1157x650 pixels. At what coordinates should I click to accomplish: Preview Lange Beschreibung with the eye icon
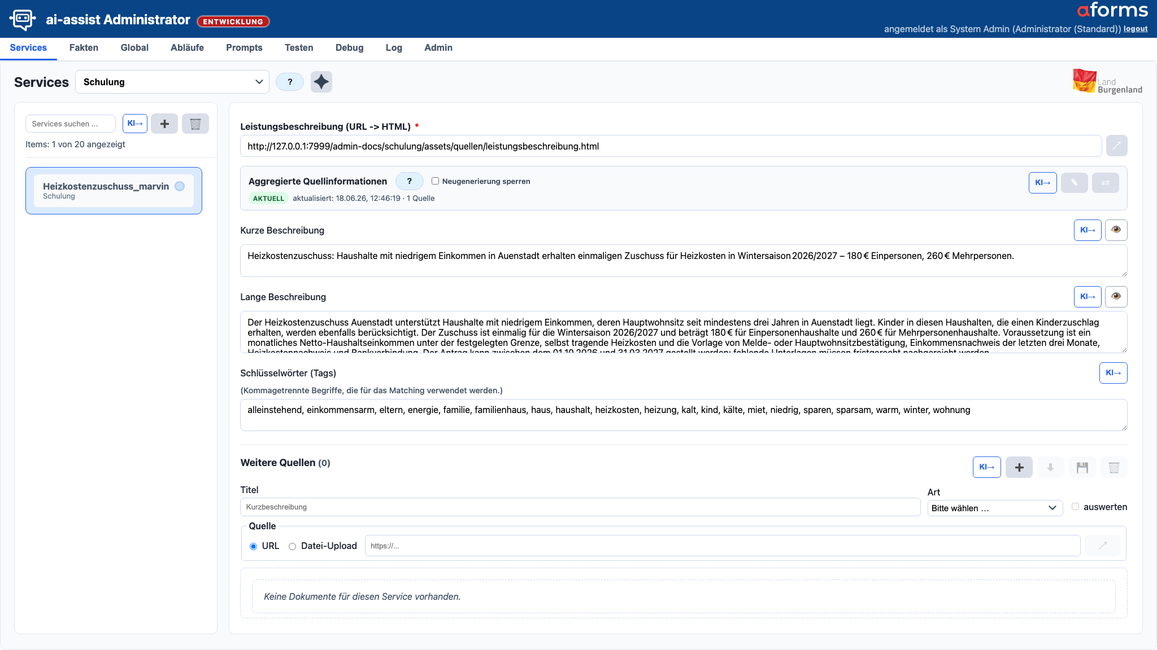click(1116, 297)
